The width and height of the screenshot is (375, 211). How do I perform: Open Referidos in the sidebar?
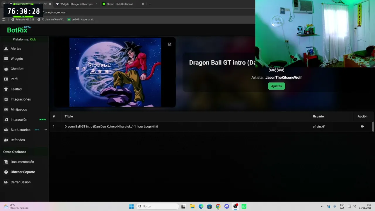tap(18, 140)
